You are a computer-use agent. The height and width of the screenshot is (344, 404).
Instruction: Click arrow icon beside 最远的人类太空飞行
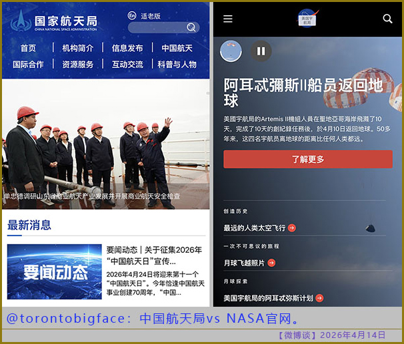(x=292, y=228)
